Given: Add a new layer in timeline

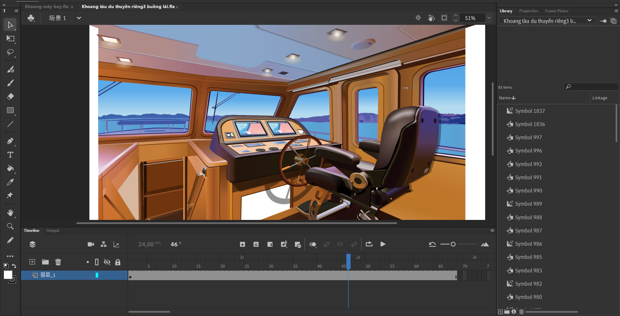Looking at the screenshot, I should [x=32, y=262].
